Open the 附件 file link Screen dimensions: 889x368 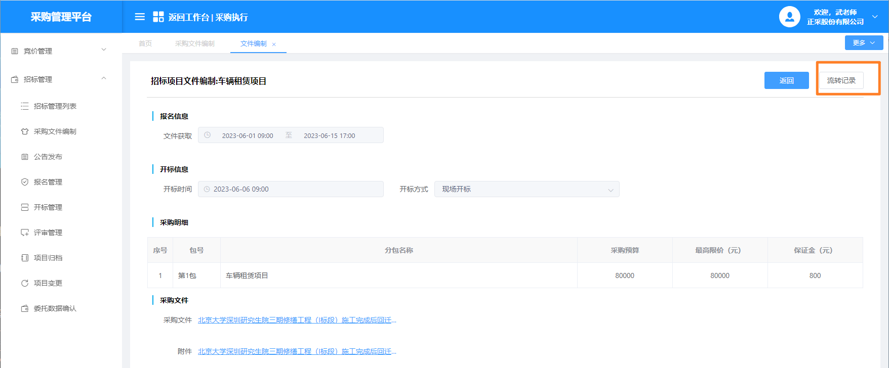tap(297, 351)
